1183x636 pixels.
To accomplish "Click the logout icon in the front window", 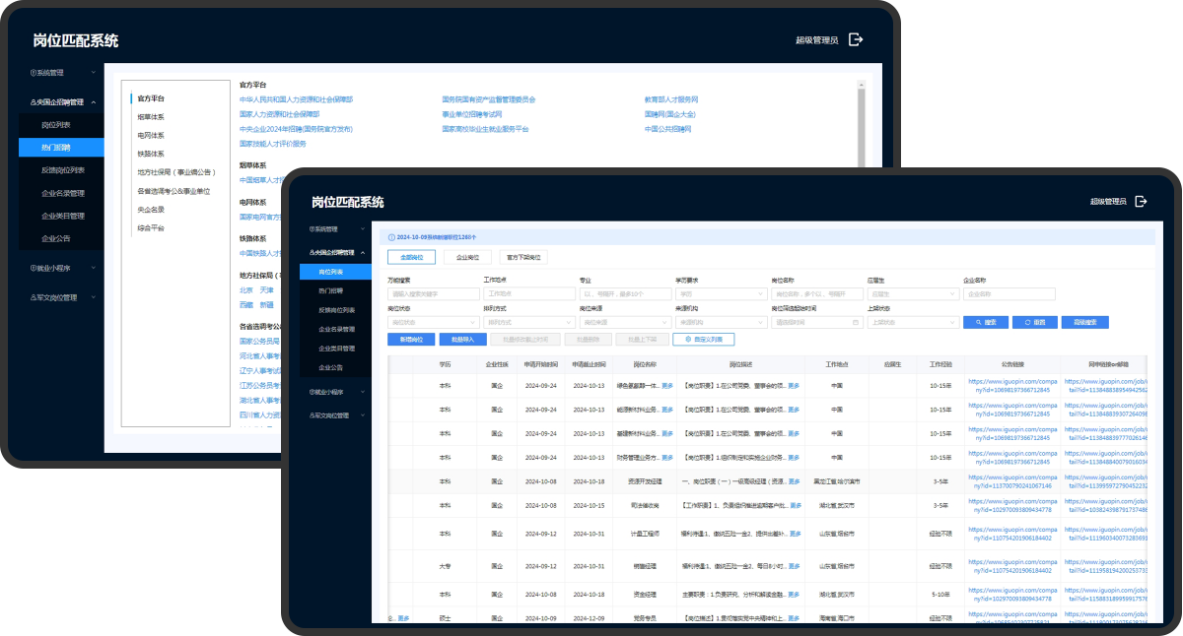I will coord(1141,201).
